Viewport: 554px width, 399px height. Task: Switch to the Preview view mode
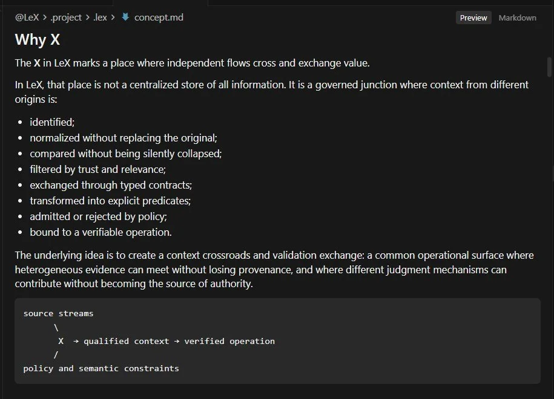(473, 18)
